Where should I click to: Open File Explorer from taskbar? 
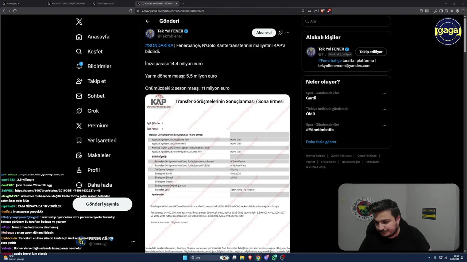pyautogui.click(x=242, y=258)
